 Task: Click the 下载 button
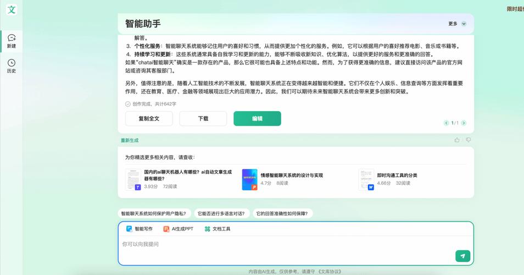[203, 118]
